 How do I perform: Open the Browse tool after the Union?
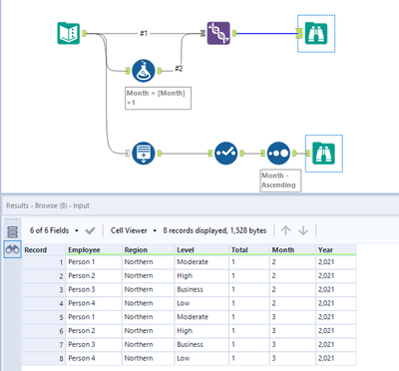click(x=316, y=33)
